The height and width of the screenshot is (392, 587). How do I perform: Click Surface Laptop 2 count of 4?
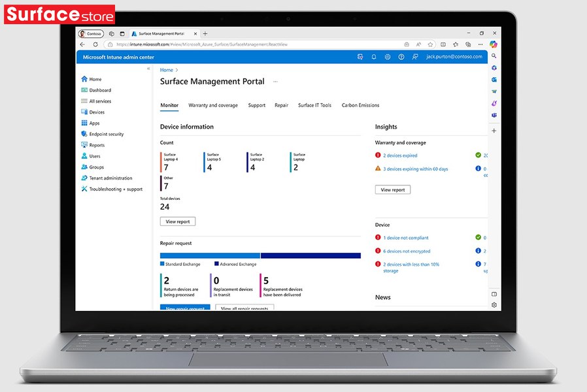click(x=253, y=167)
